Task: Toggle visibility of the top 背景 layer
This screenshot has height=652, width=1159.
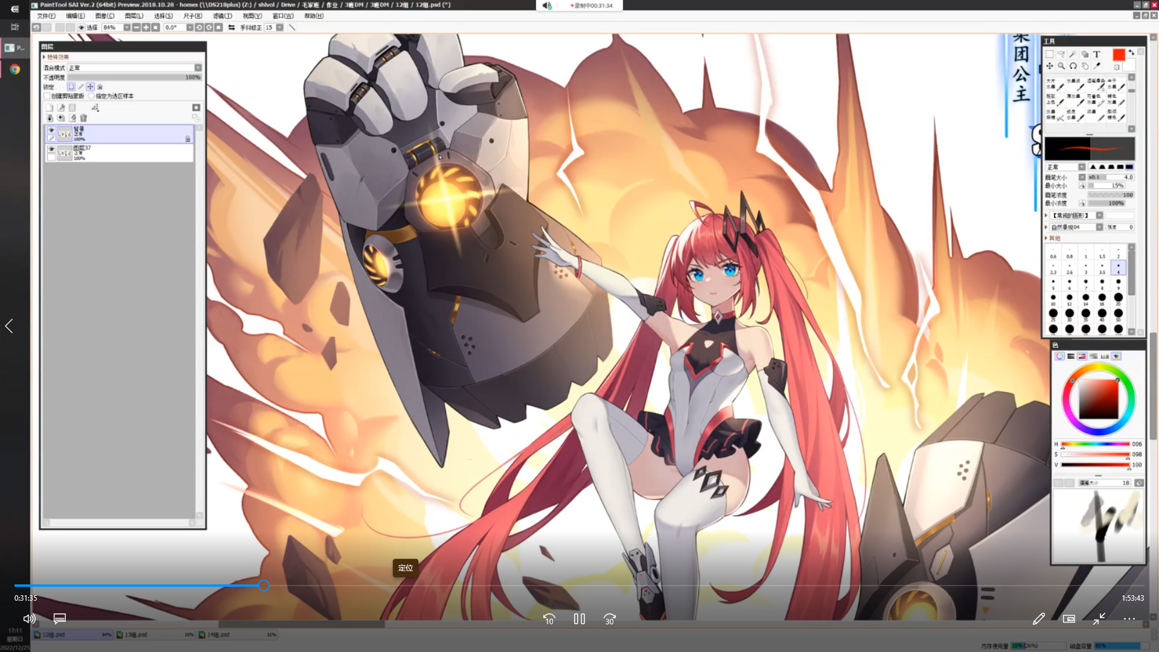Action: pyautogui.click(x=51, y=130)
